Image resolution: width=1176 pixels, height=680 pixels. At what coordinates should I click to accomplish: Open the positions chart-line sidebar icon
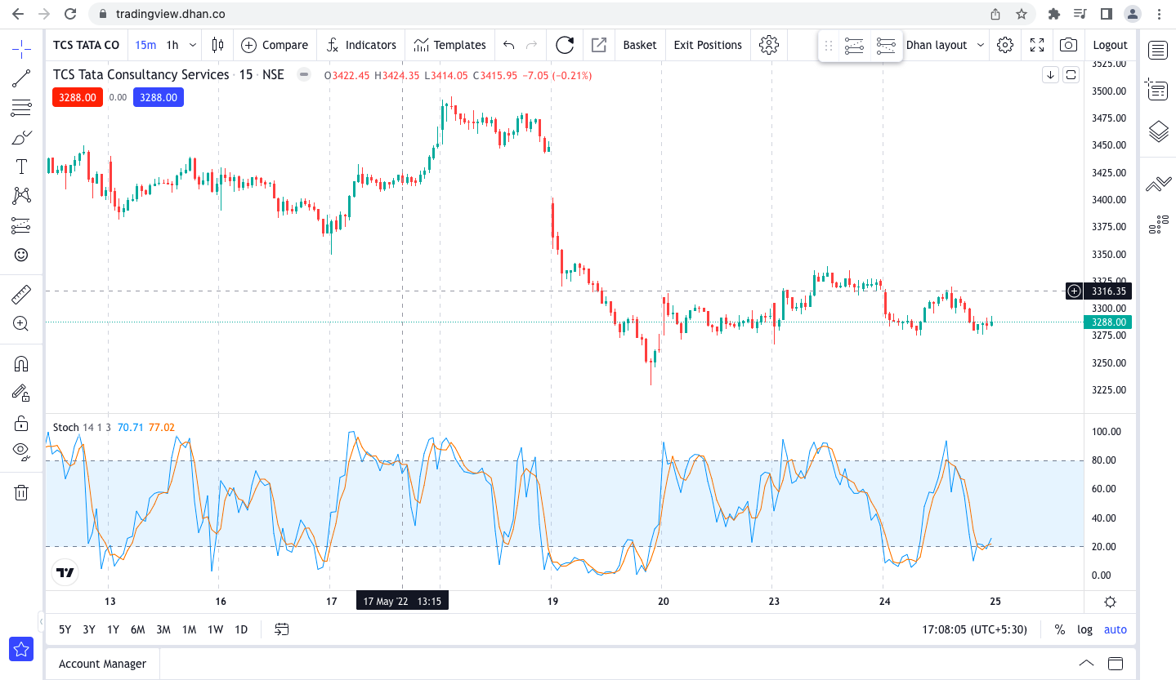1158,185
